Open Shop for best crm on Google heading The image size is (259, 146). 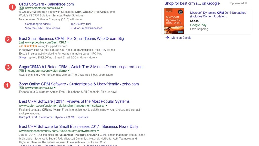coord(192,3)
